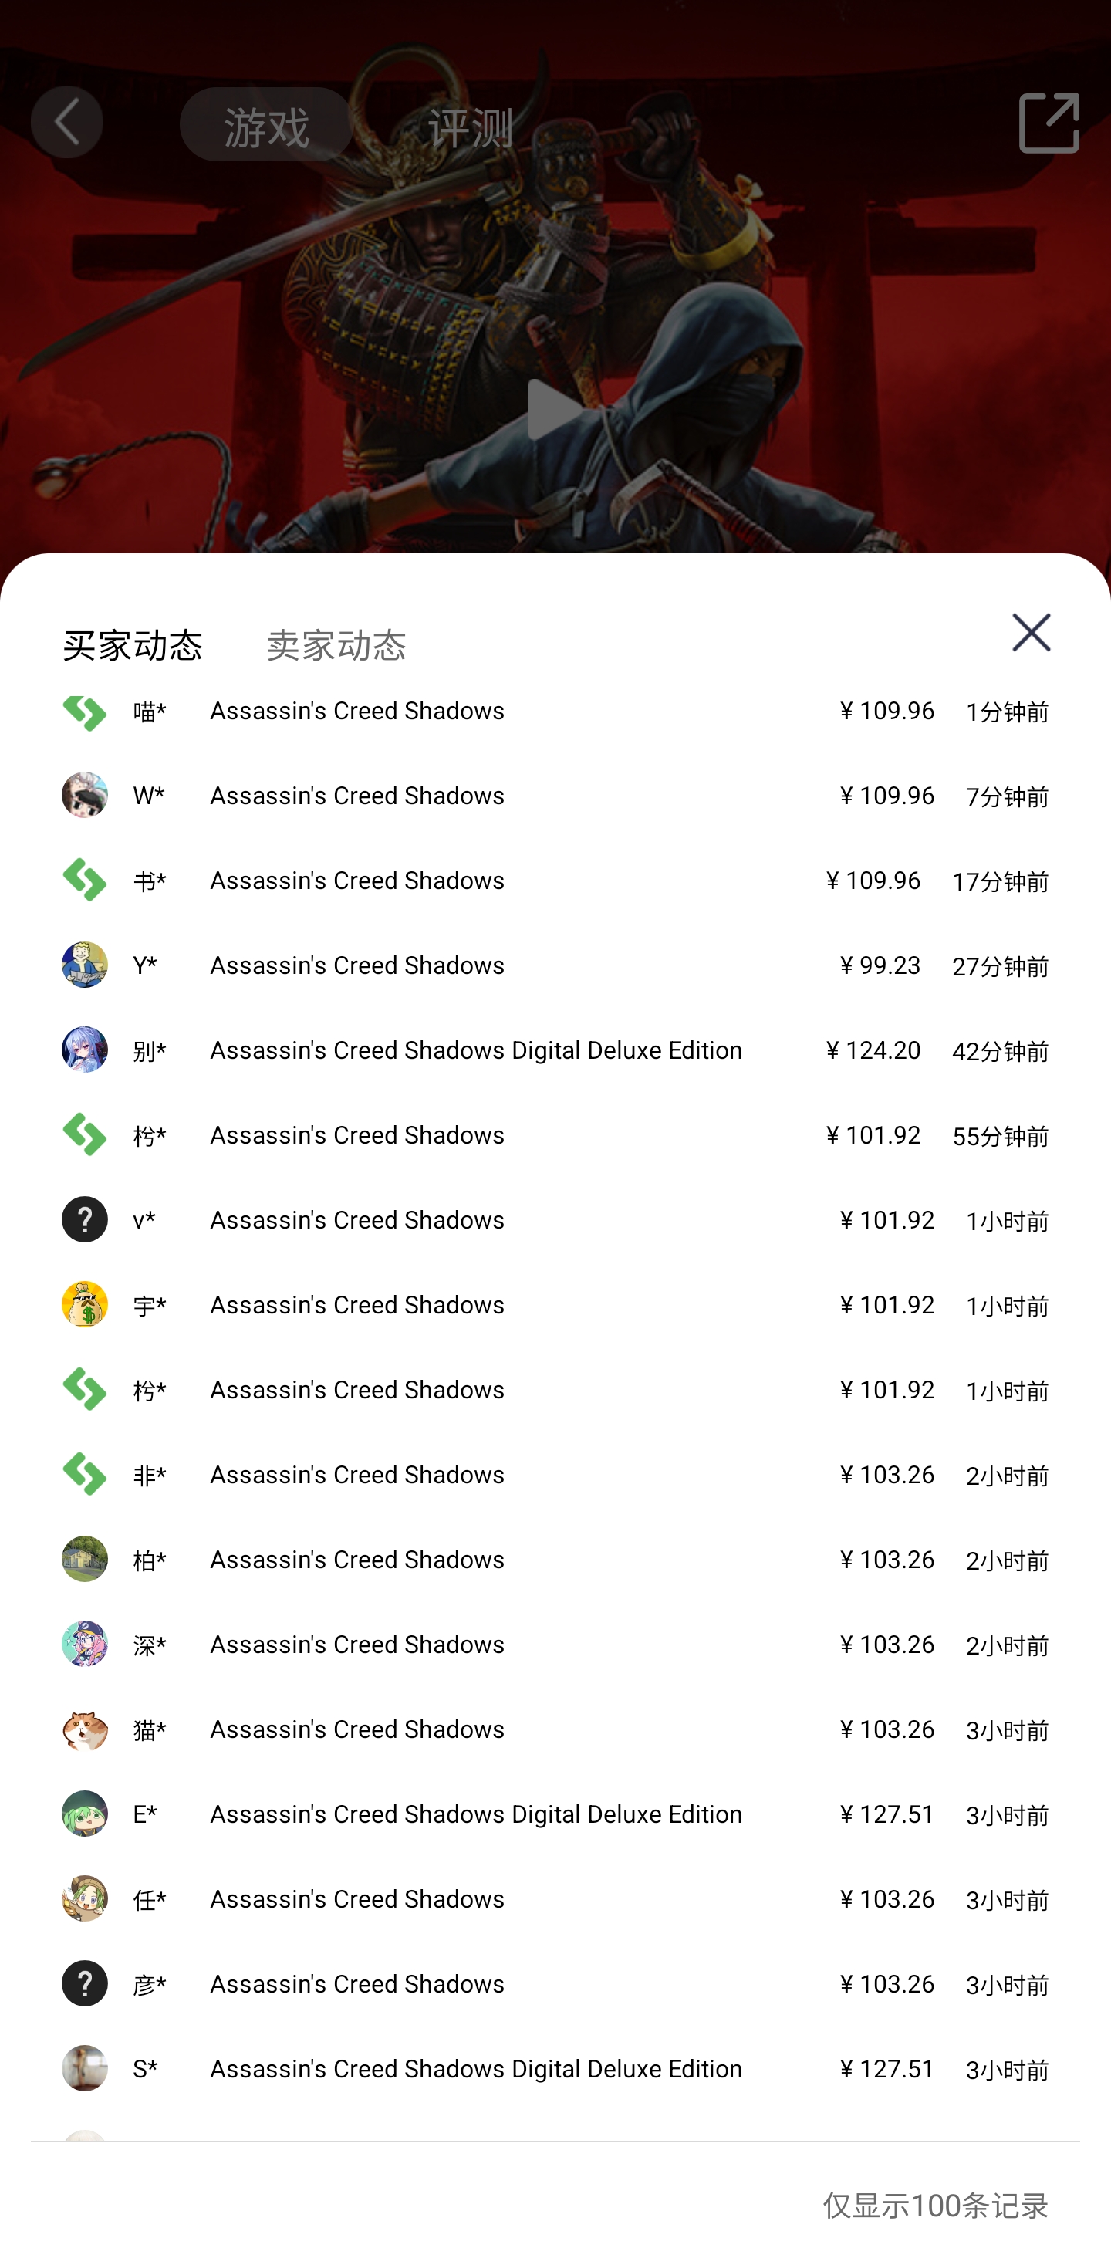
Task: Click the buyer name W*
Action: pyautogui.click(x=149, y=796)
